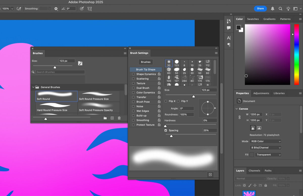The height and width of the screenshot is (196, 303).
Task: Open the notifications bell
Action: tap(272, 9)
